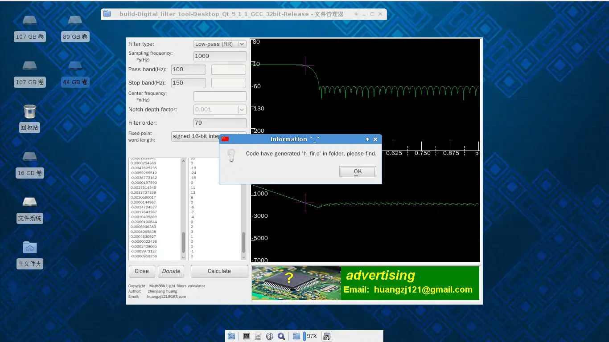Viewport: 609px width, 342px height.
Task: Open the magnifier application finder in panel
Action: click(x=281, y=336)
